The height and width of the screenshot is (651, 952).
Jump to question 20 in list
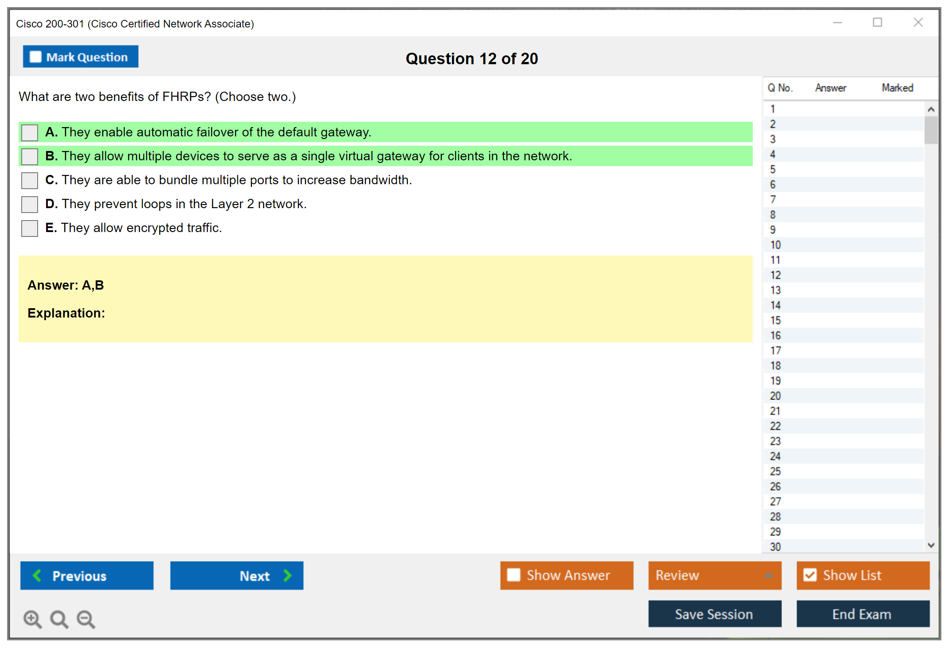[775, 396]
